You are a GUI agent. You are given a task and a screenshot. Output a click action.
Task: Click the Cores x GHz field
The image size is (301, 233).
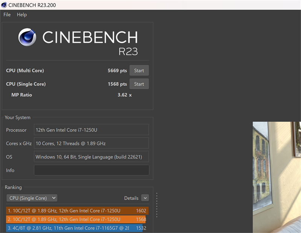[91, 143]
